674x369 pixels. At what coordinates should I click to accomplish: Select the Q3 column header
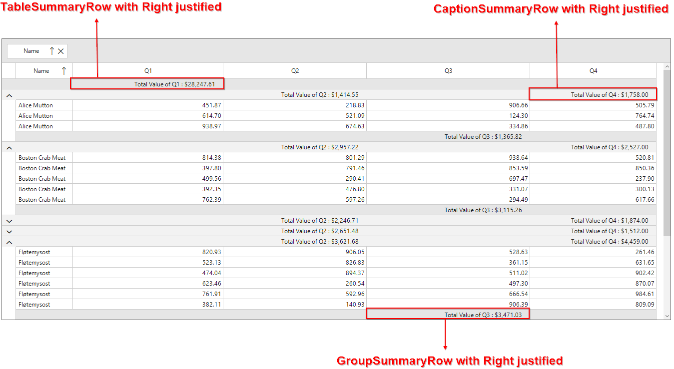pyautogui.click(x=448, y=71)
